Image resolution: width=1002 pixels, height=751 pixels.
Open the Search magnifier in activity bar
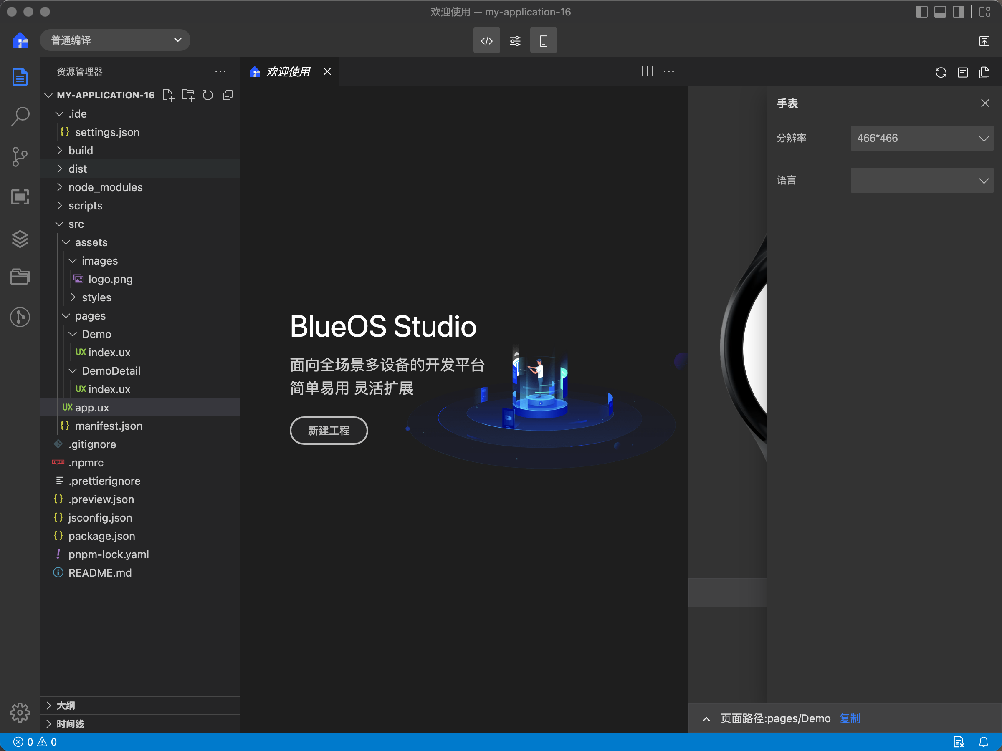pos(20,117)
